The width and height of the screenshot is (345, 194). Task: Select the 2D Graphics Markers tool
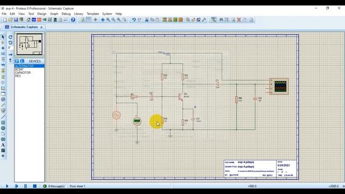click(3, 156)
